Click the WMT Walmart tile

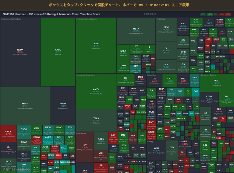[217, 83]
